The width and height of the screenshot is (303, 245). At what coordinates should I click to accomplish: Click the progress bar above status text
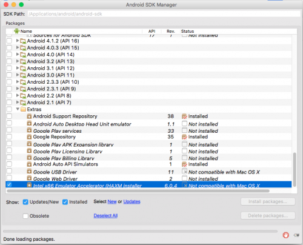pyautogui.click(x=141, y=231)
